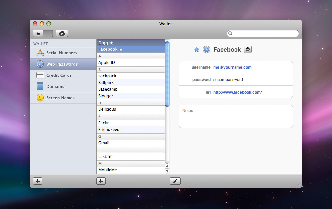Click the window resize grip corner

[299, 185]
